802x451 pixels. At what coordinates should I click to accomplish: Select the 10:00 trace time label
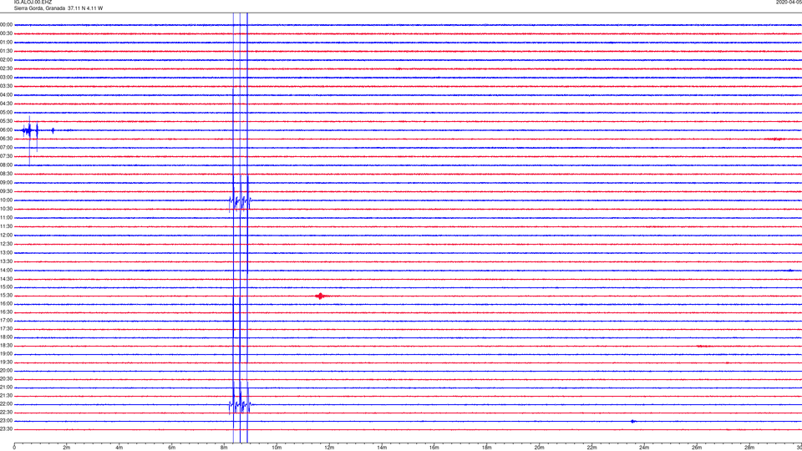(6, 200)
